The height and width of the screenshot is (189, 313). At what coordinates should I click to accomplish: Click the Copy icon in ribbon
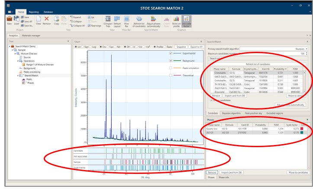pyautogui.click(x=56, y=19)
